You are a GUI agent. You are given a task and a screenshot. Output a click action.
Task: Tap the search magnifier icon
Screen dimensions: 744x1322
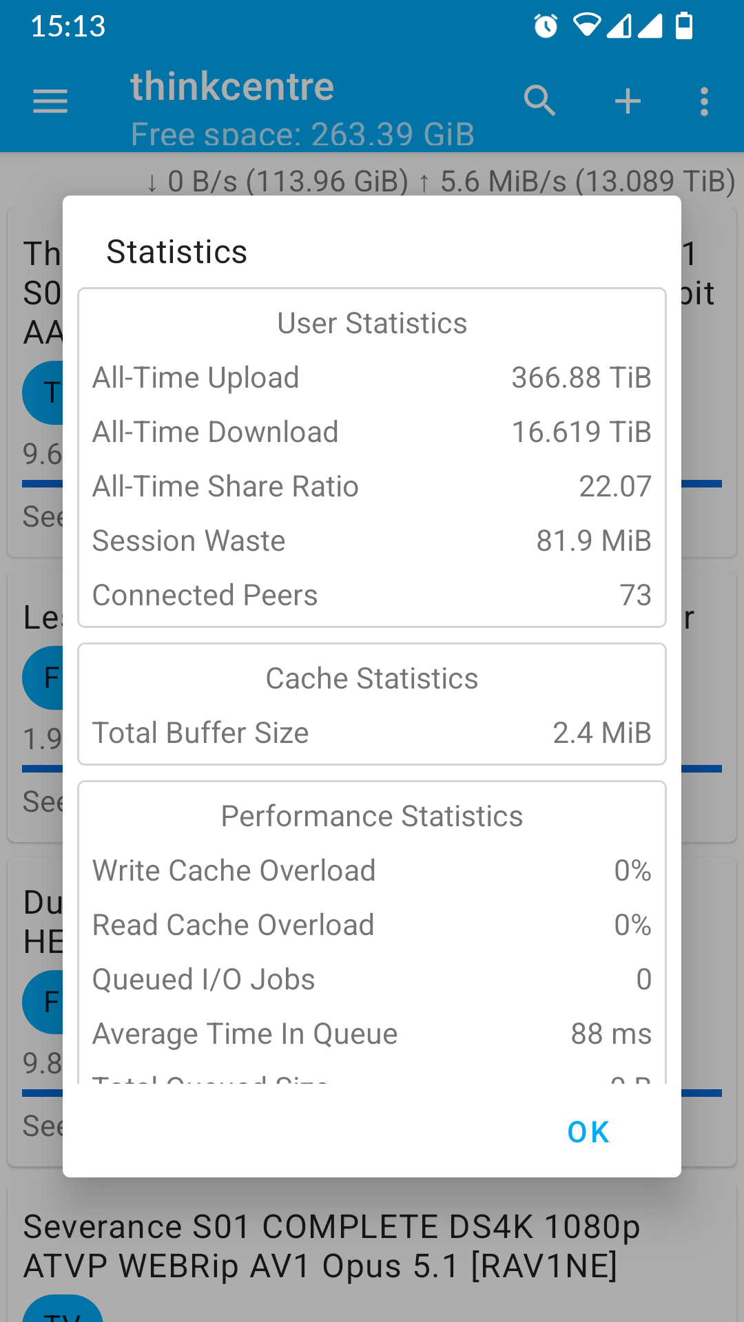coord(539,101)
